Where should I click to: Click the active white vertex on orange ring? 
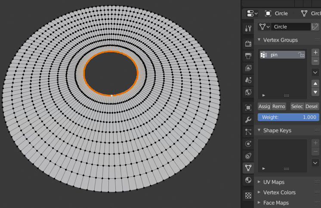pyautogui.click(x=111, y=96)
